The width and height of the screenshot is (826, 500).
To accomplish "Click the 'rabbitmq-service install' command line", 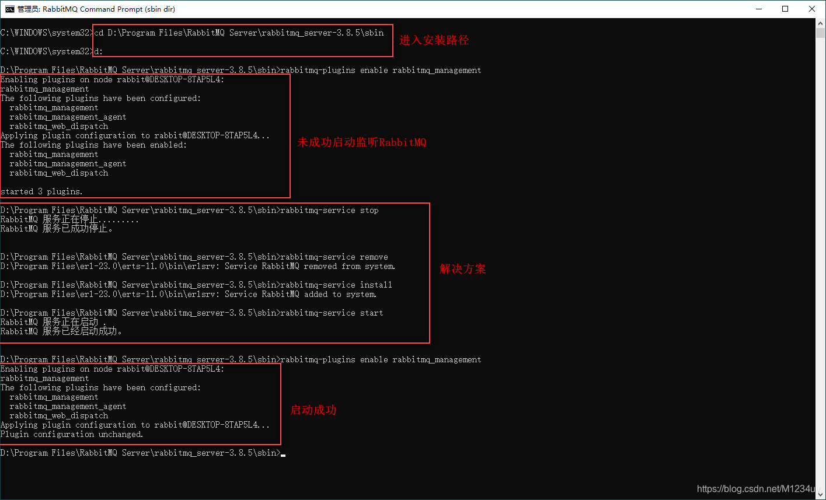I will (196, 285).
